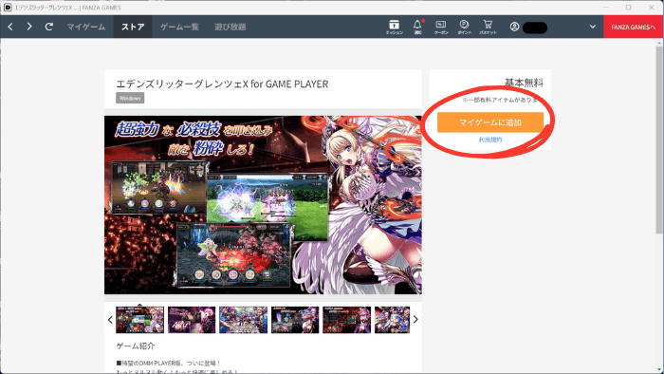
Task: Click the 基本無料 price label
Action: [524, 83]
